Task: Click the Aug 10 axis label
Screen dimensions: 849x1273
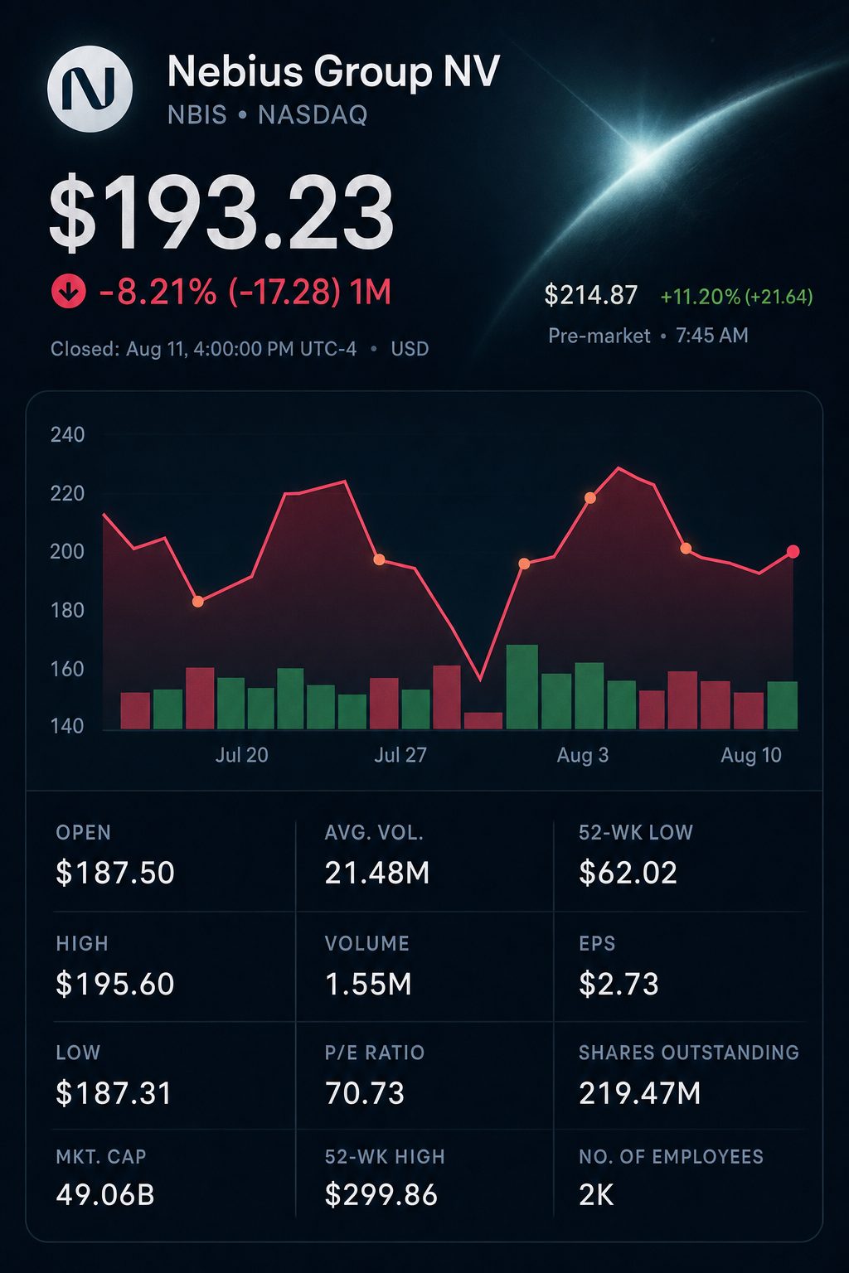Action: click(751, 755)
